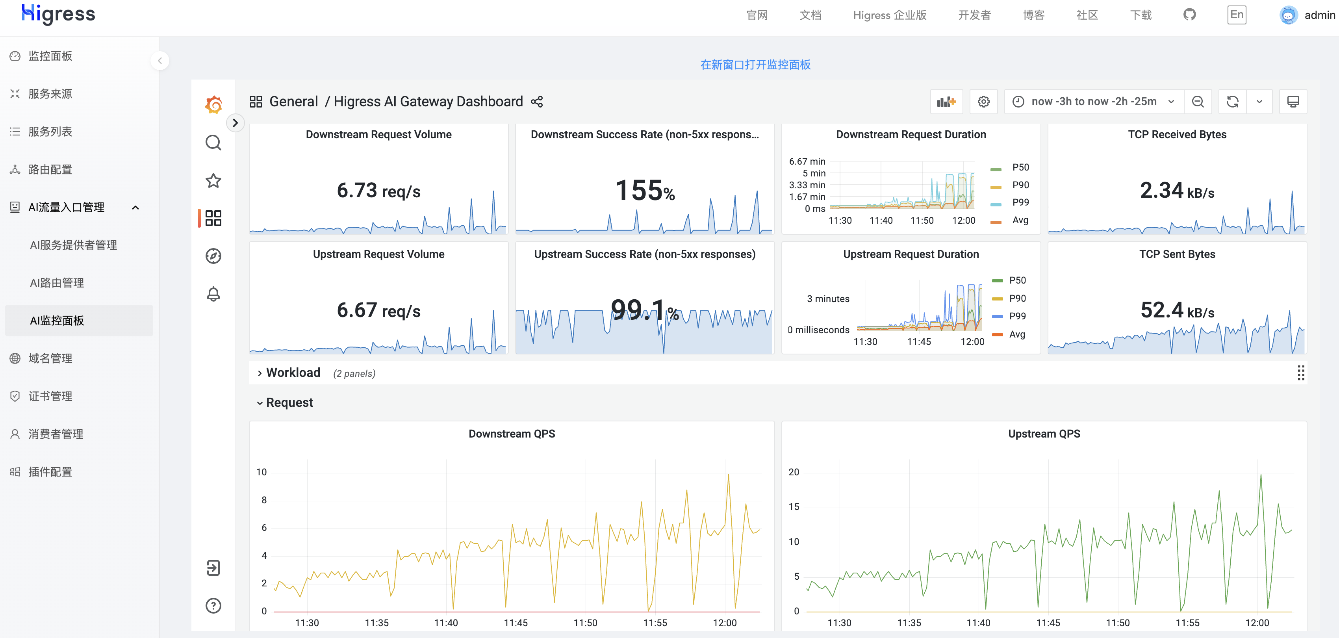Open 服务列表 in sidebar
The height and width of the screenshot is (638, 1339).
(x=50, y=132)
